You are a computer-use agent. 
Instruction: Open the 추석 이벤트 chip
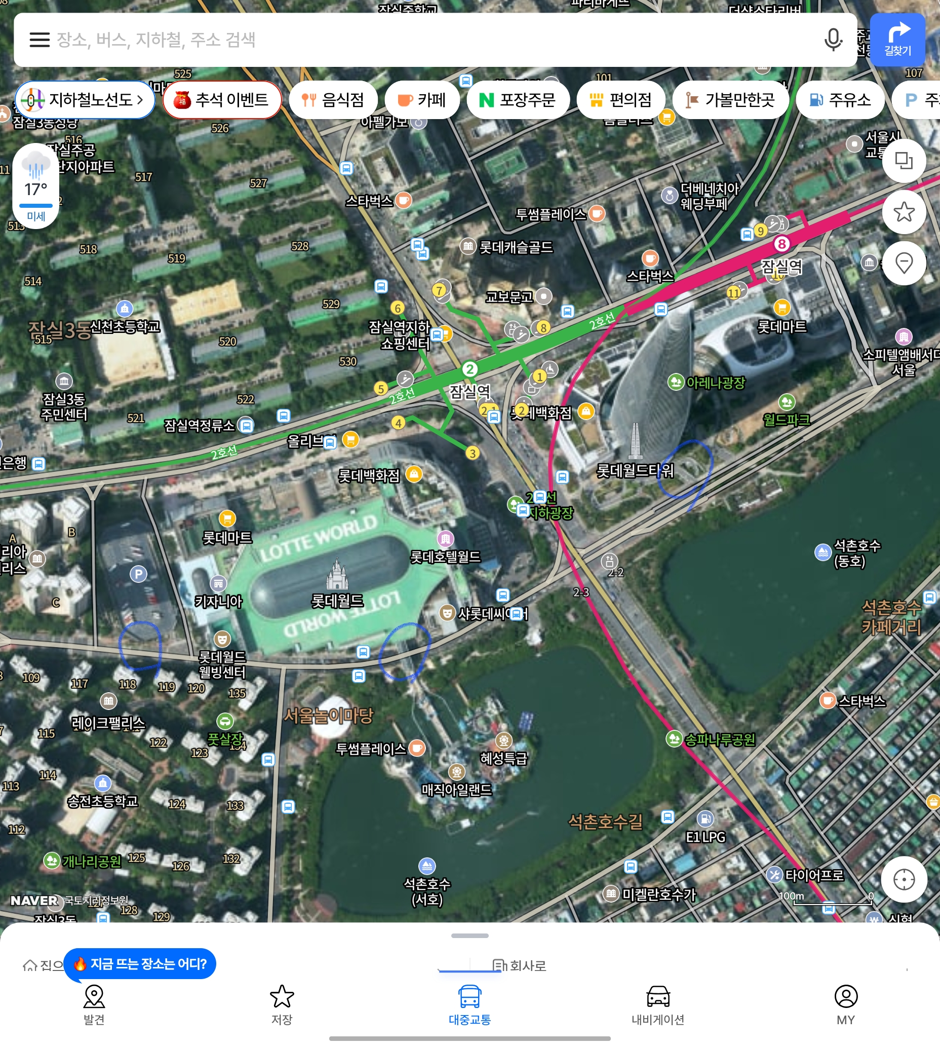coord(222,100)
